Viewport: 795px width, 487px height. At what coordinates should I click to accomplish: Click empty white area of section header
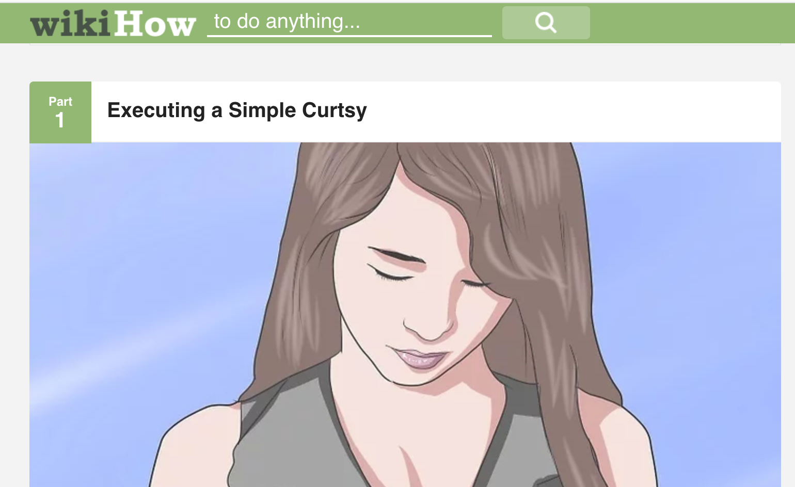click(568, 111)
